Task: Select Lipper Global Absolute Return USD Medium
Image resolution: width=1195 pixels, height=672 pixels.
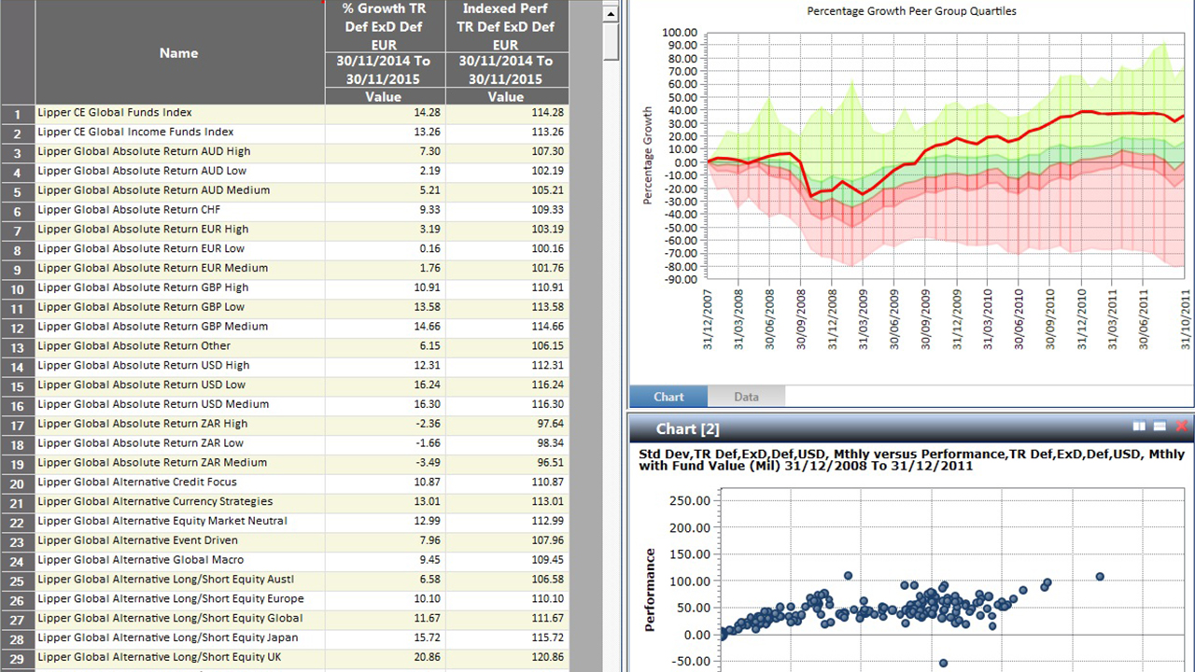Action: tap(153, 404)
